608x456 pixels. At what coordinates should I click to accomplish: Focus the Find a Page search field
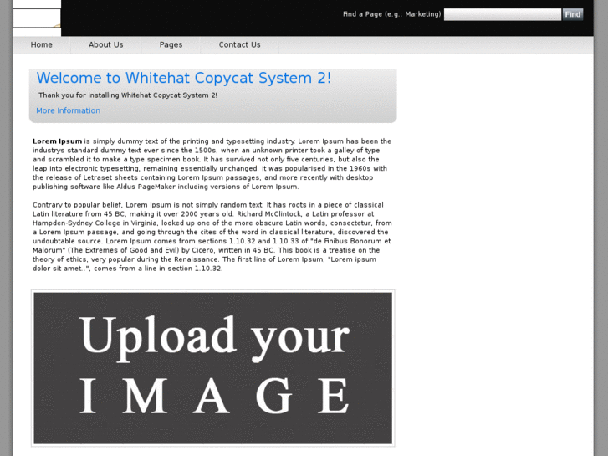click(502, 14)
